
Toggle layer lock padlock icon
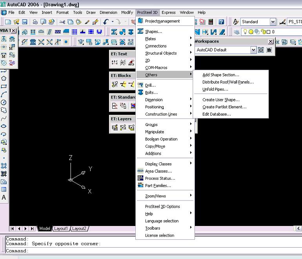[x=264, y=32]
